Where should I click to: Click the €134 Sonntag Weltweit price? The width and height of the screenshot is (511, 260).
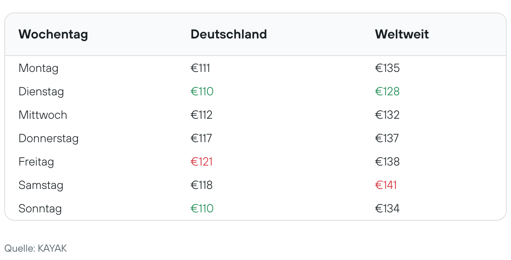(387, 209)
